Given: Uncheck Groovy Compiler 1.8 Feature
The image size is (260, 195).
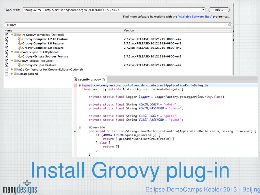Looking at the screenshot, I should coord(6,43).
